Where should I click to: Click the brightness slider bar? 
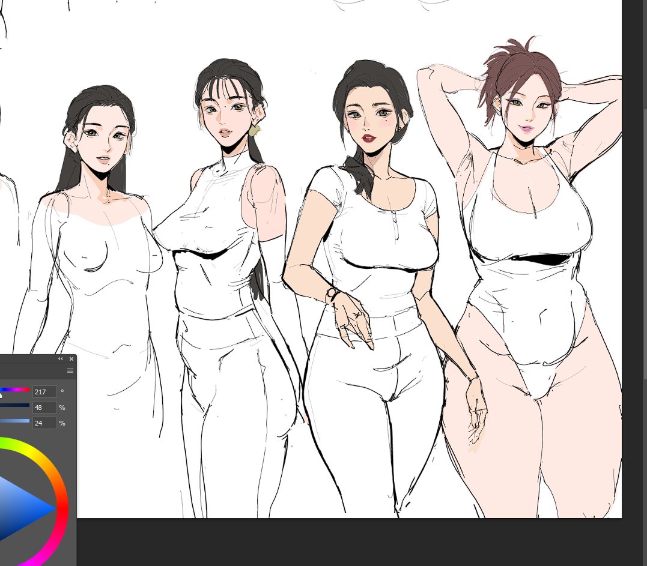(15, 421)
